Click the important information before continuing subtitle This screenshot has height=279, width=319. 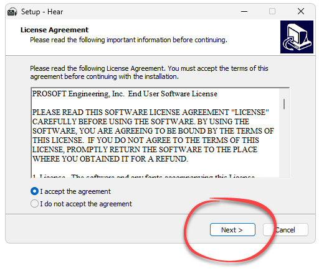[x=129, y=40]
